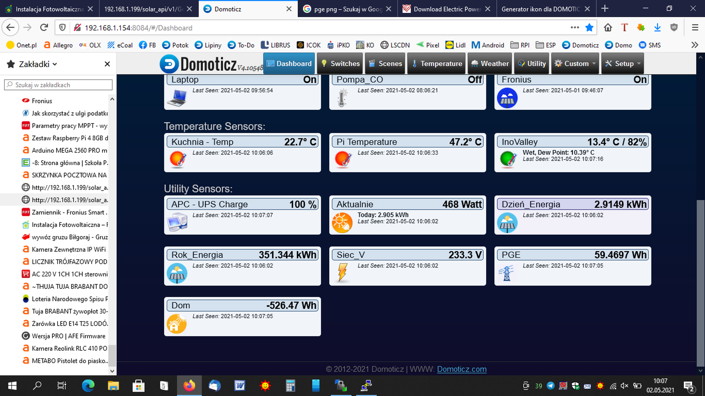
Task: Open the InoValley green temperature icon
Action: [508, 159]
